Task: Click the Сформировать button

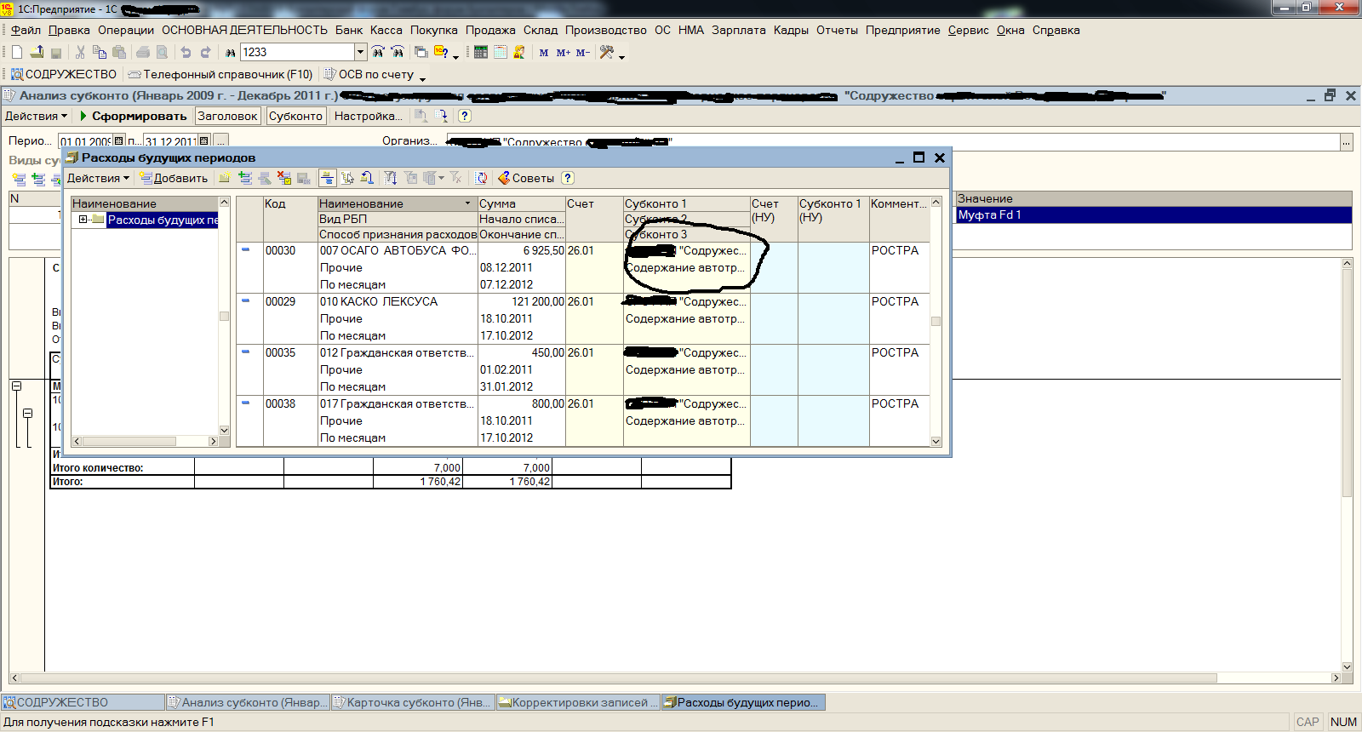Action: click(133, 116)
